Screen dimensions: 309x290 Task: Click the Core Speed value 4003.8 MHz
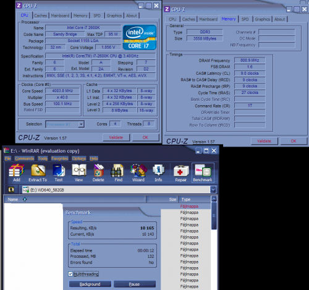(62, 91)
